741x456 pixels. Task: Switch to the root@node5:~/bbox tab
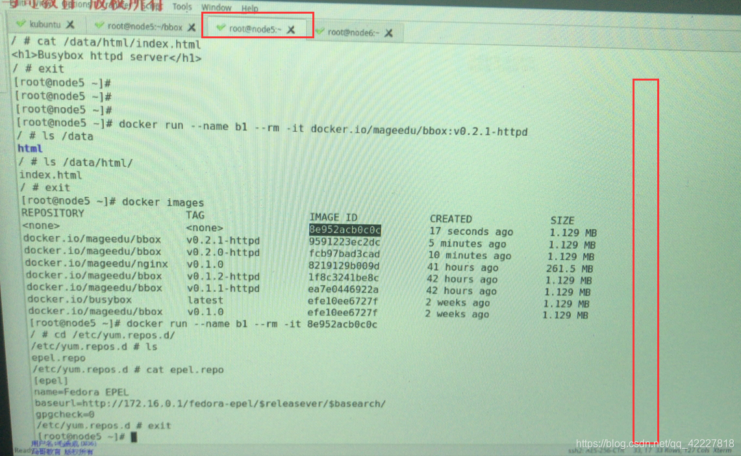pos(145,27)
